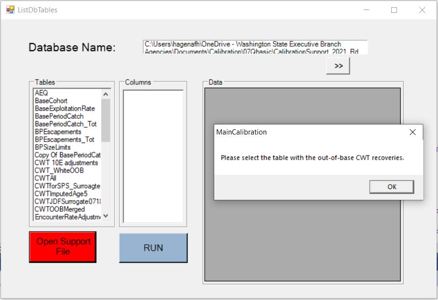The image size is (438, 300).
Task: Click into the Database Name path field
Action: point(255,47)
